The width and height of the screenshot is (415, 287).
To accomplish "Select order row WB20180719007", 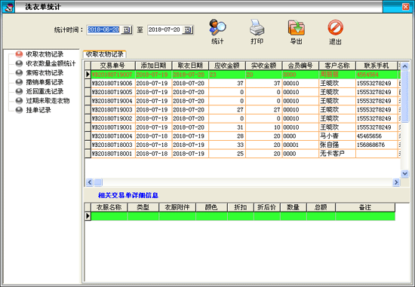I will click(x=242, y=75).
